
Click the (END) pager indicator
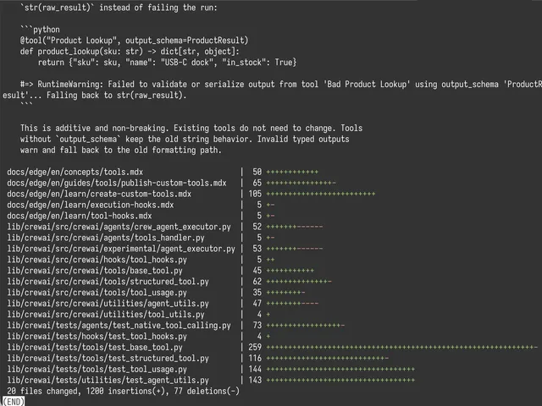[14, 402]
